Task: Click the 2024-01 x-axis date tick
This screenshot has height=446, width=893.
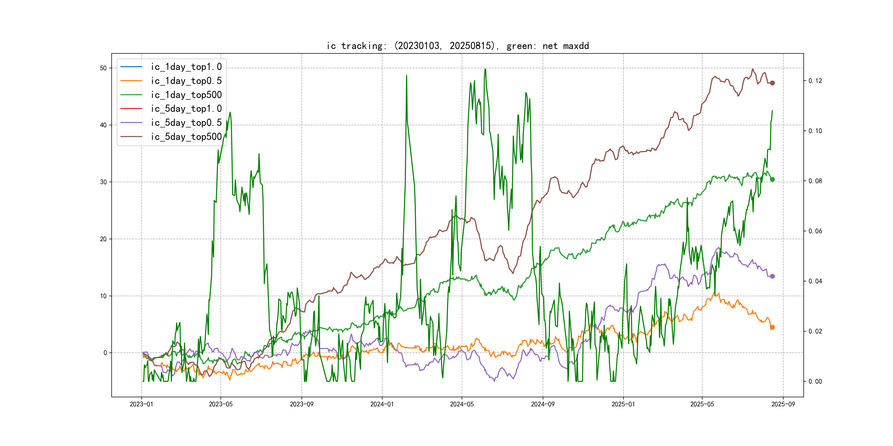Action: (382, 404)
